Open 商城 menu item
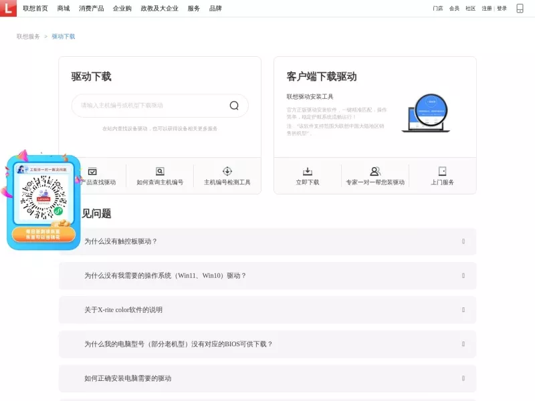This screenshot has height=401, width=535. (x=64, y=8)
